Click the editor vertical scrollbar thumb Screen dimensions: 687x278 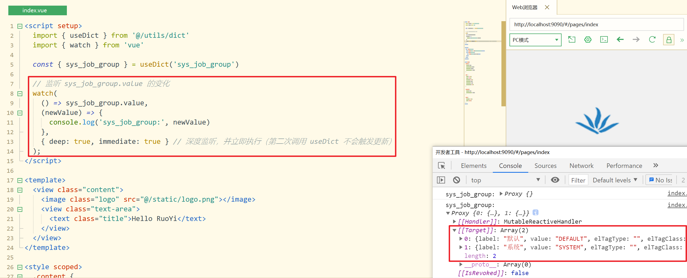pos(503,64)
